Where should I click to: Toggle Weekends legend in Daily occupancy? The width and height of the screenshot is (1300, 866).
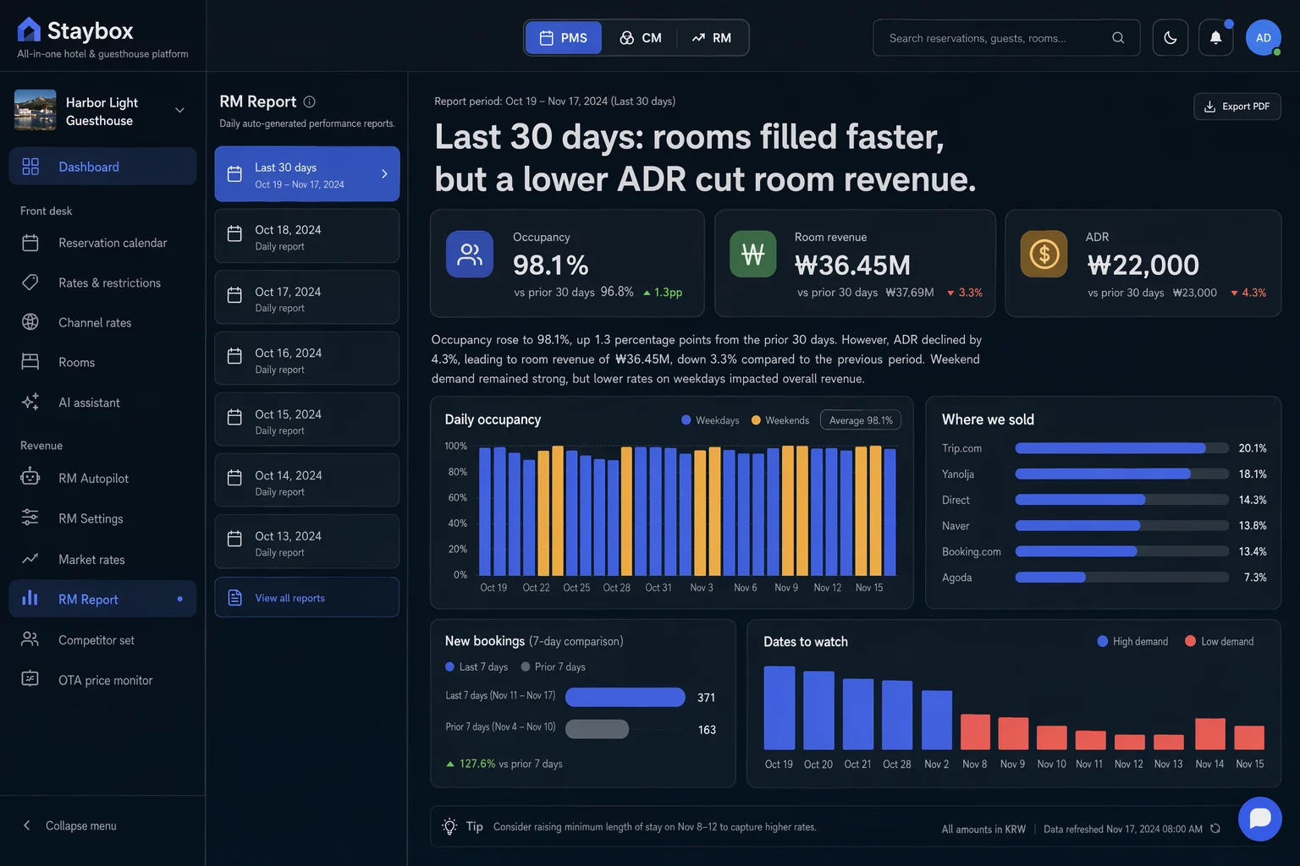pyautogui.click(x=780, y=420)
